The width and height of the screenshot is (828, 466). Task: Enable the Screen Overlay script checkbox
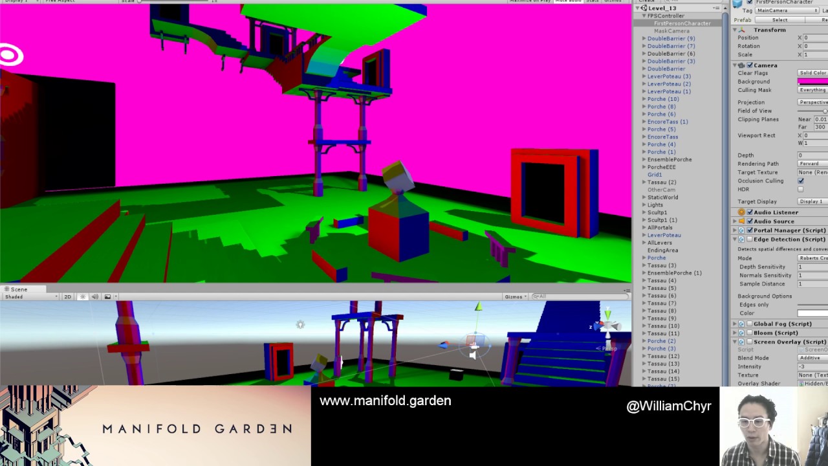tap(750, 342)
